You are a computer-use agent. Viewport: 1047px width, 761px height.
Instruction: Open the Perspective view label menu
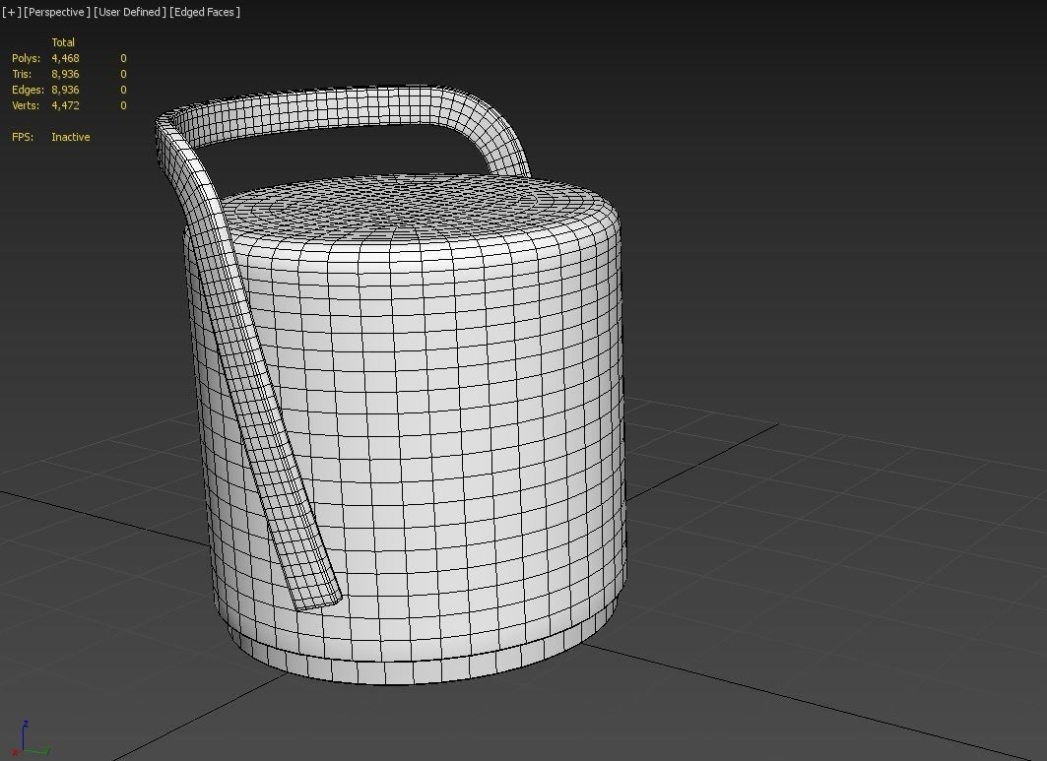point(57,12)
